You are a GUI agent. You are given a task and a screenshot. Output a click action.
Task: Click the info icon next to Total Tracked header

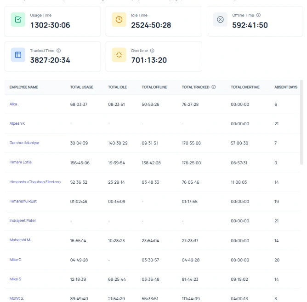tap(214, 87)
